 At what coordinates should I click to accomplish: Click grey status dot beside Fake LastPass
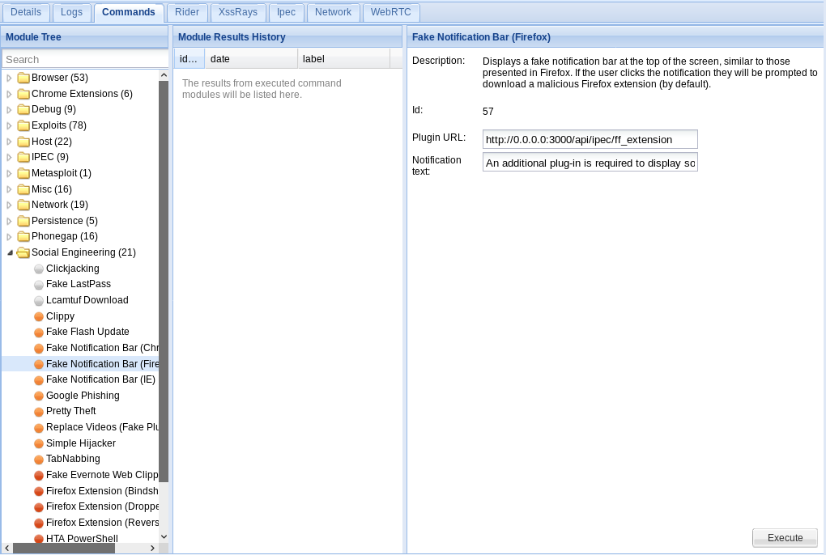[x=38, y=285]
